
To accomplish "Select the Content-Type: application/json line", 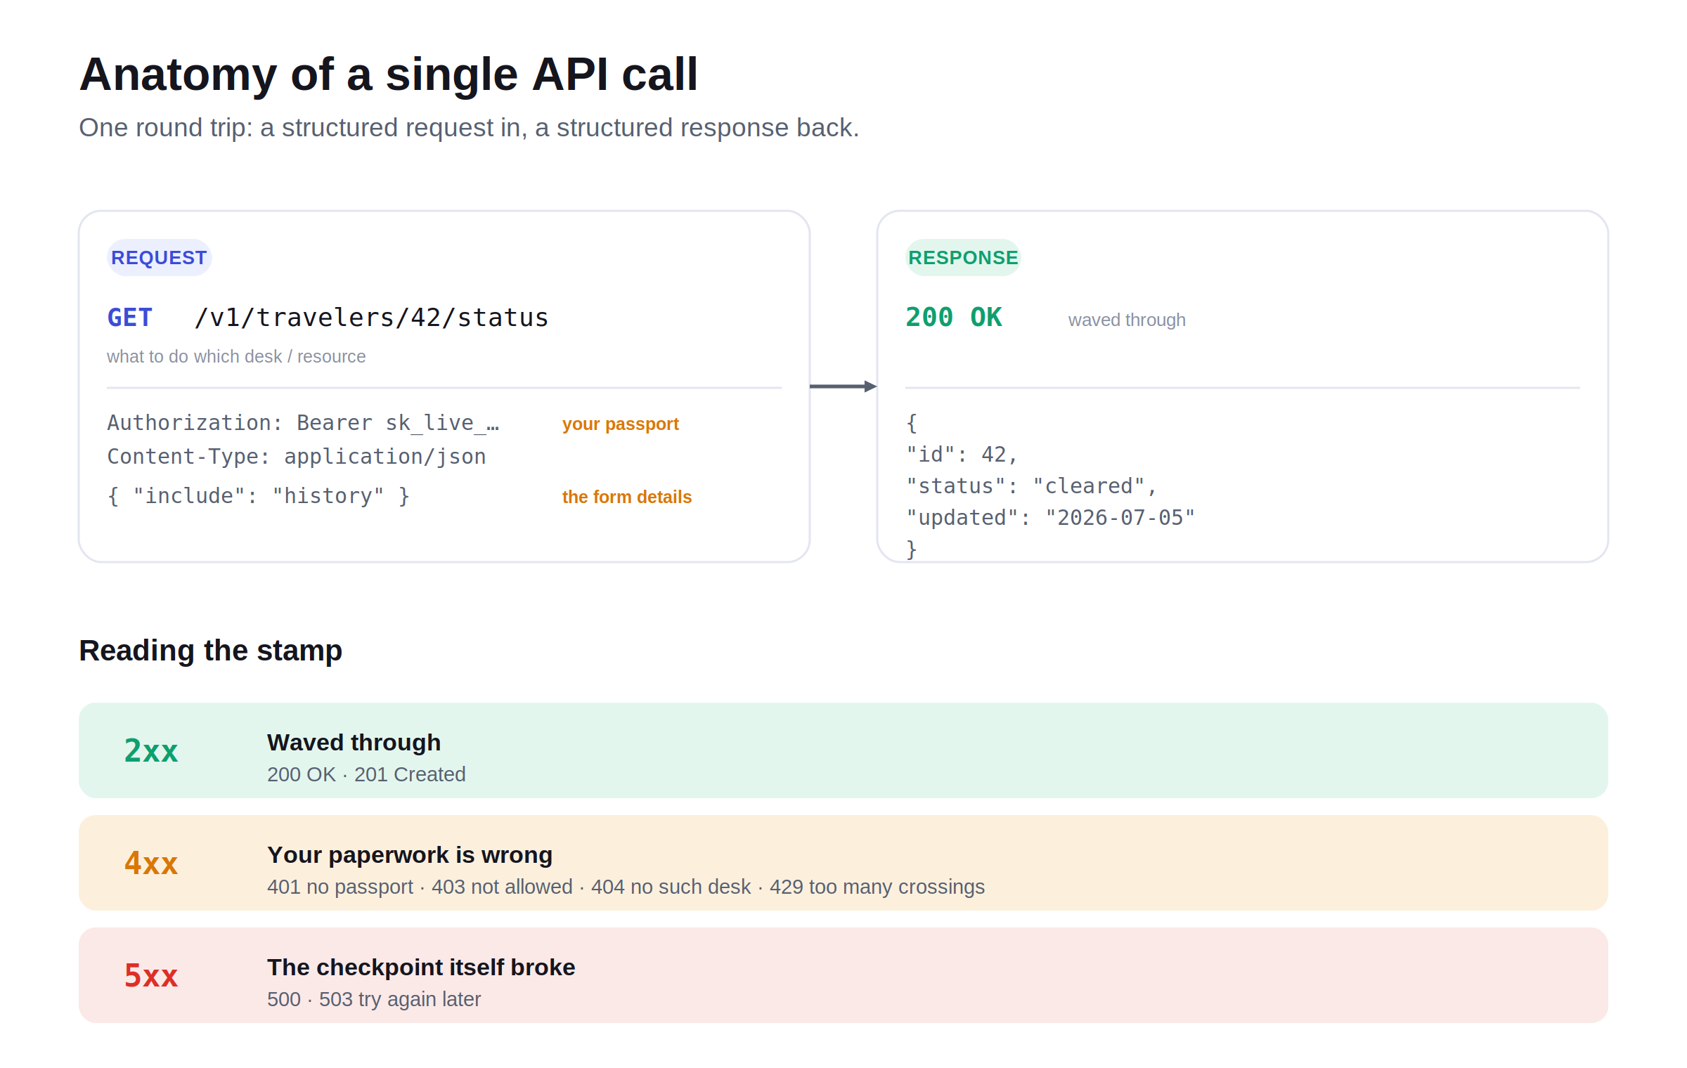I will [x=297, y=457].
